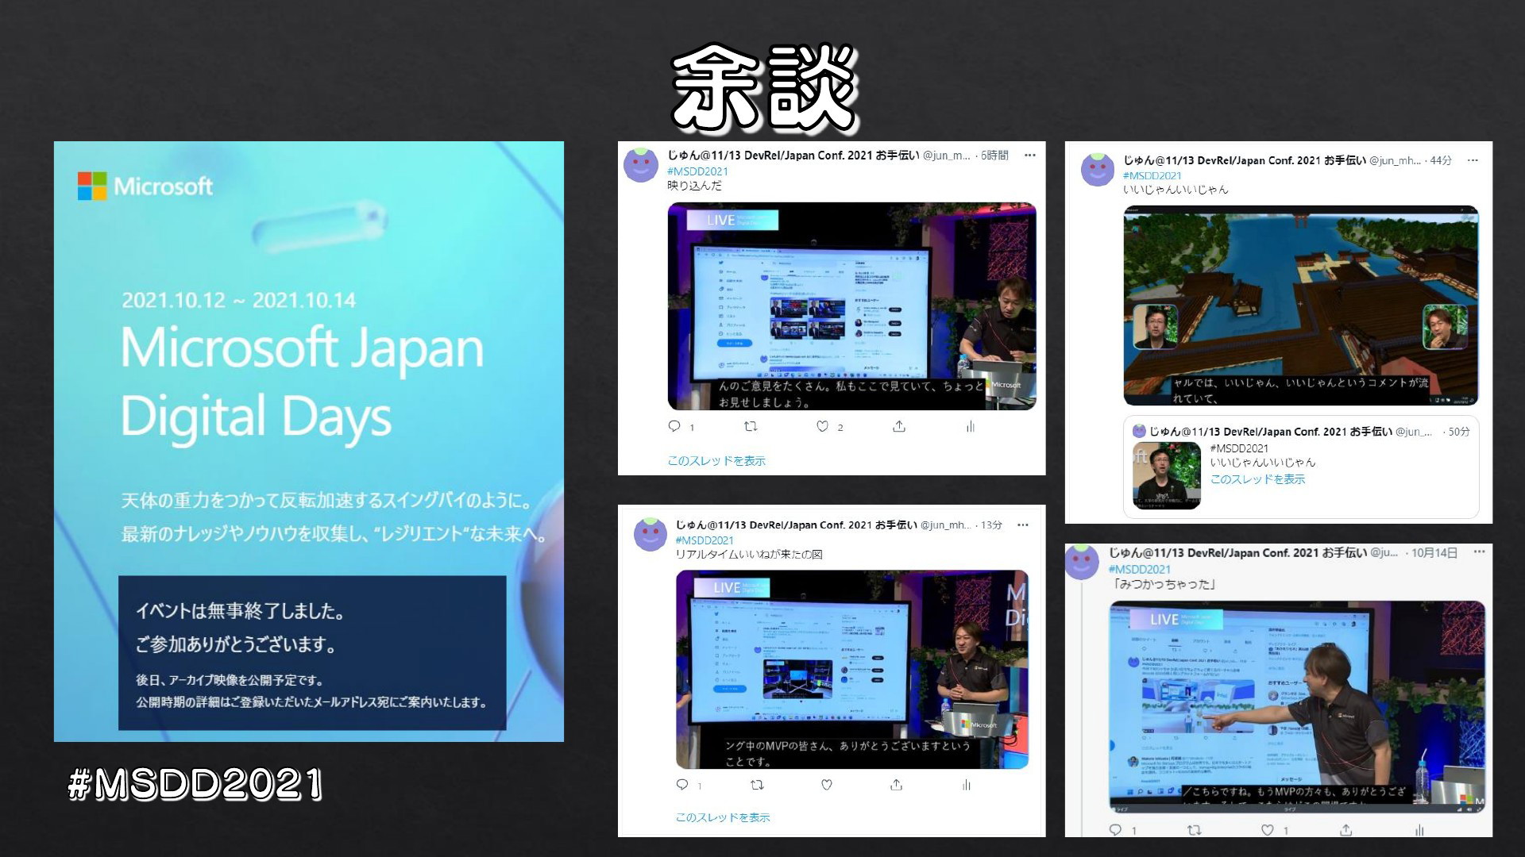Screen dimensions: 1525x857
Task: Open the live stage image in リアルタイムいいね tweet
Action: 852,670
